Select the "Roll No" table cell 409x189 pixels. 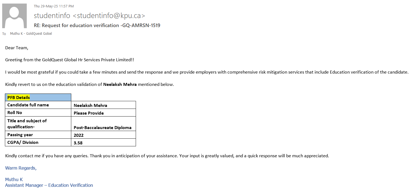[15, 113]
